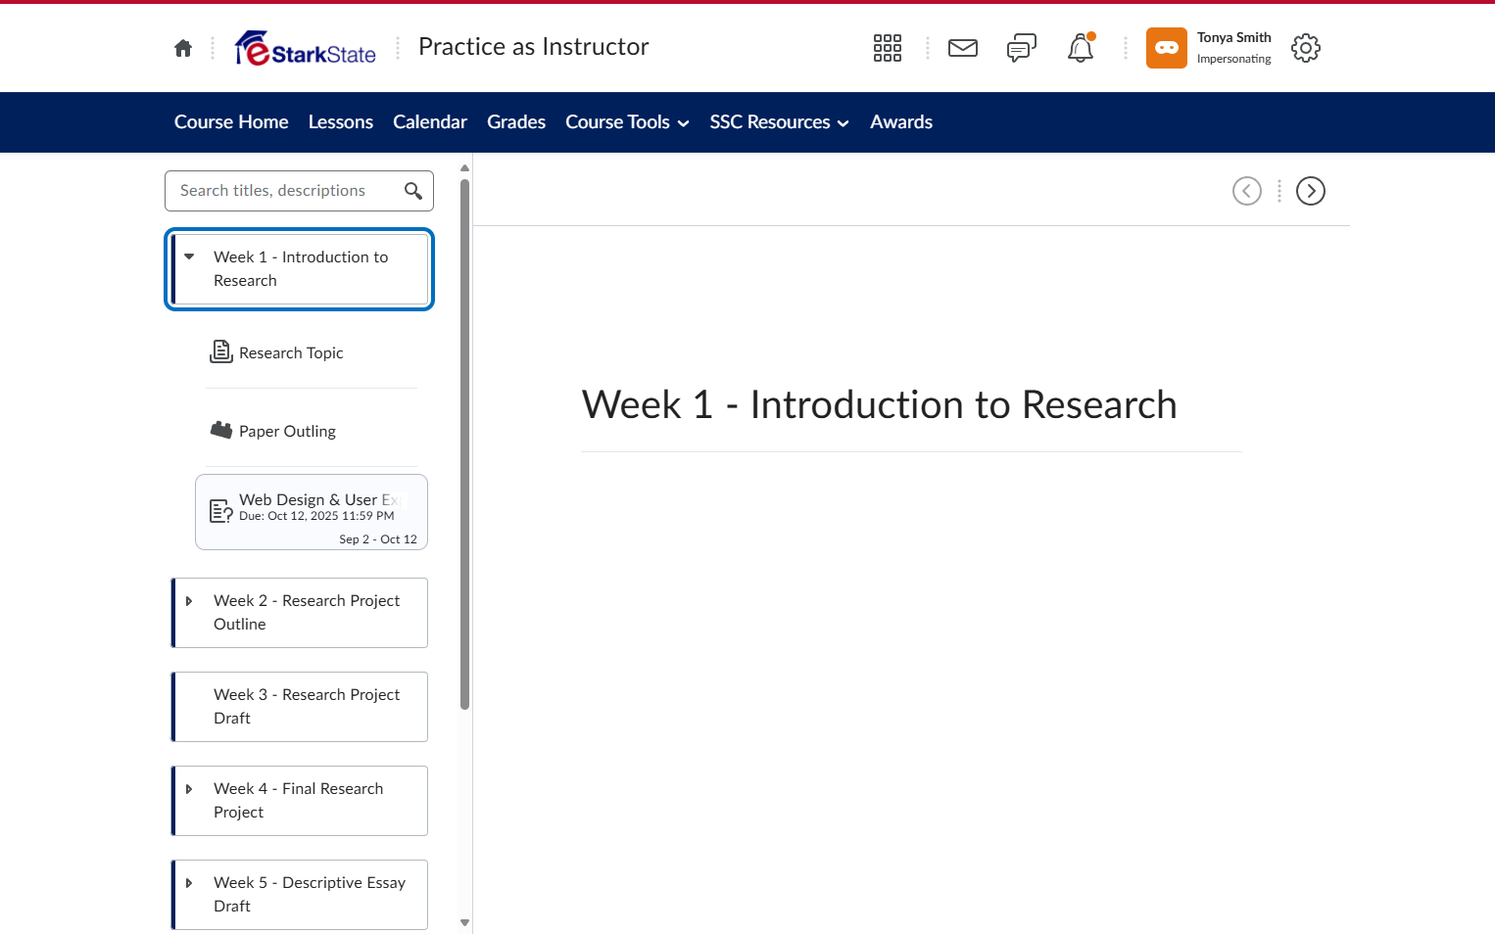Expand Week 5 - Descriptive Essay Draft
The width and height of the screenshot is (1495, 934).
point(189,883)
